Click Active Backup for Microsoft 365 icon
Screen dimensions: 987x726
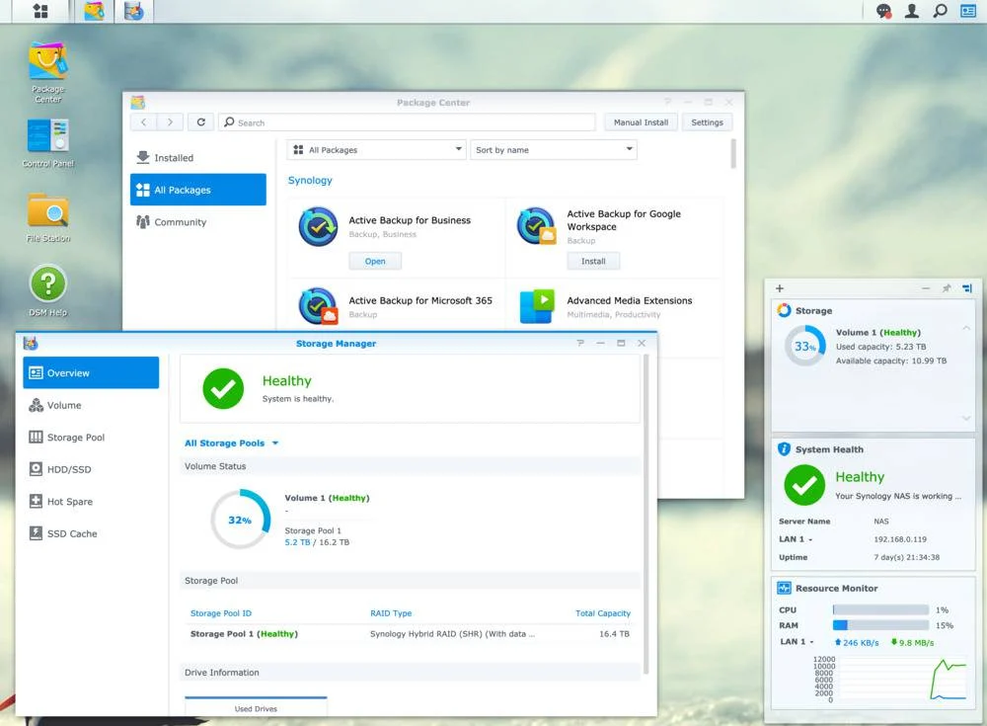coord(318,306)
